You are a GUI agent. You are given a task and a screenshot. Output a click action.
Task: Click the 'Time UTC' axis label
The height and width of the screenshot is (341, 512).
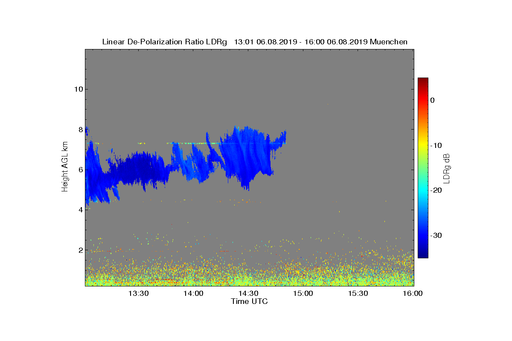tap(249, 301)
